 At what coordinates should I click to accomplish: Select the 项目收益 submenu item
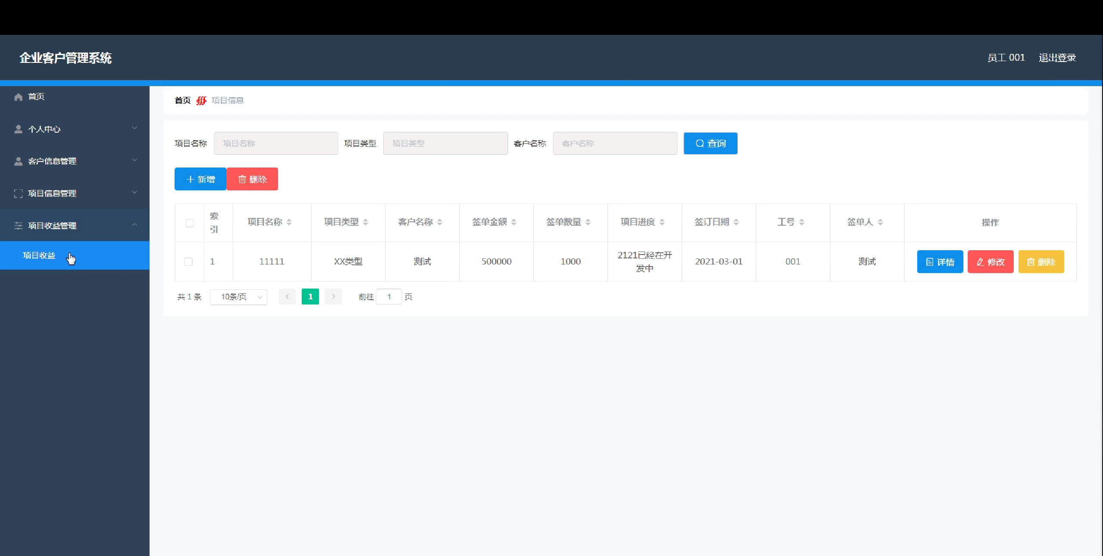39,256
